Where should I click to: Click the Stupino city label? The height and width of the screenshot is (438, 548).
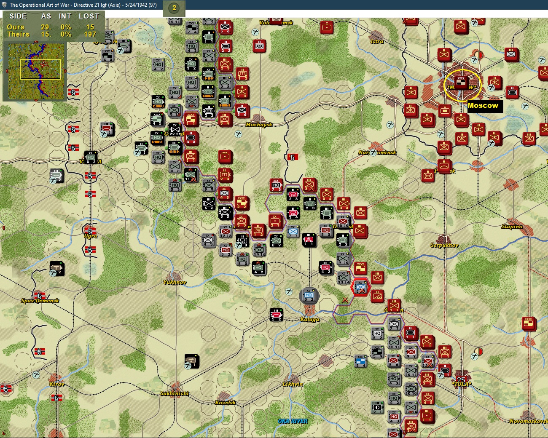point(512,227)
